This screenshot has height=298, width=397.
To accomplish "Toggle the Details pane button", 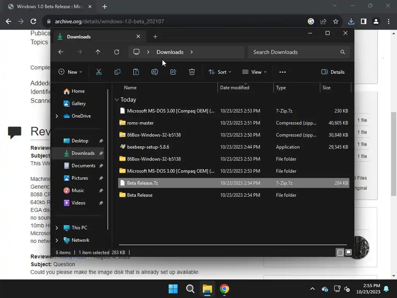I will click(x=333, y=72).
